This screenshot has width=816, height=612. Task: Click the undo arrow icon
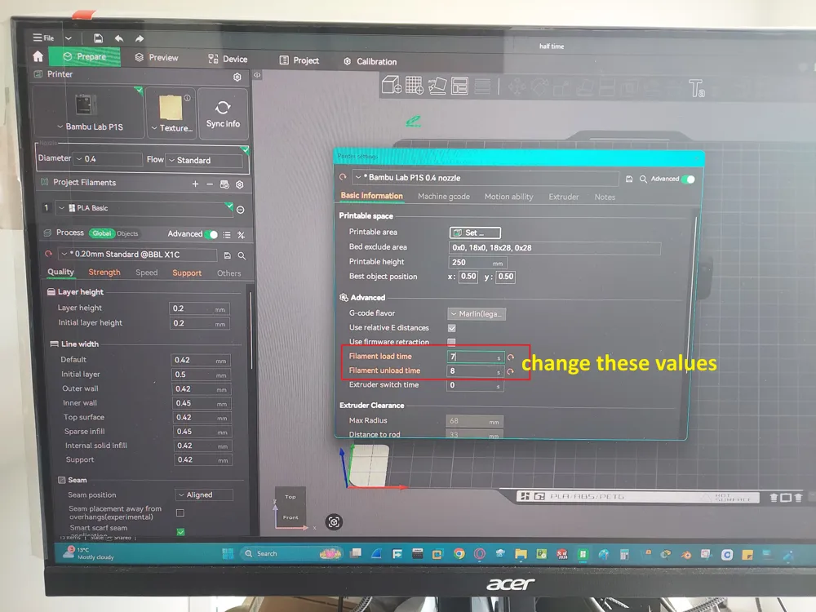(119, 38)
